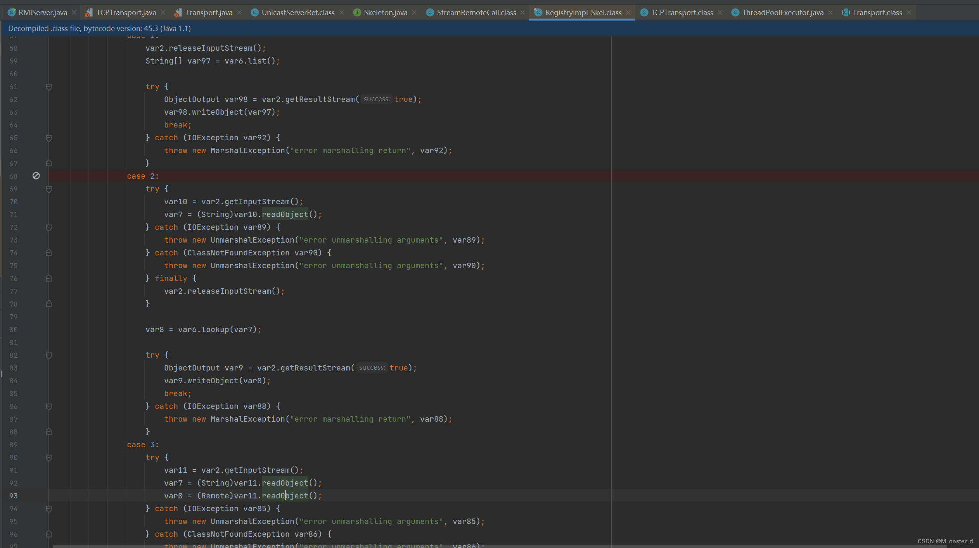Click var9.writeObject(var8) on line 84
Viewport: 979px width, 548px height.
215,381
